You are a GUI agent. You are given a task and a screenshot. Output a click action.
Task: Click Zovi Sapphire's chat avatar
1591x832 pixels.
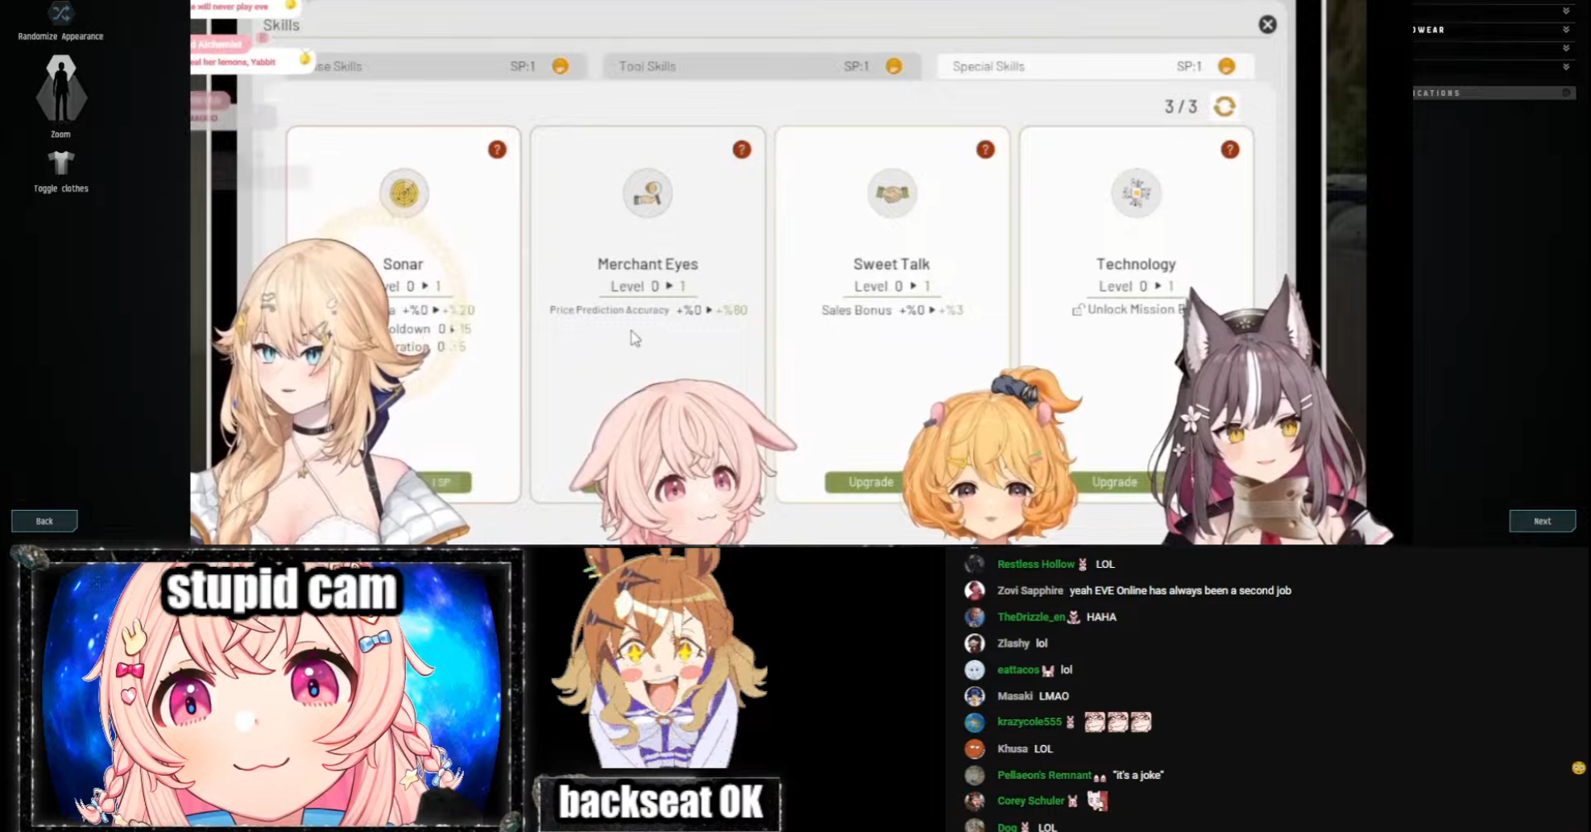[975, 590]
